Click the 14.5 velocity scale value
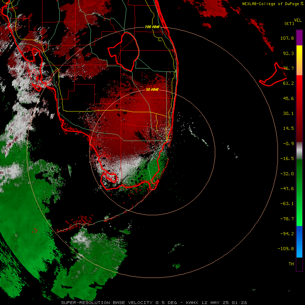 (288, 128)
